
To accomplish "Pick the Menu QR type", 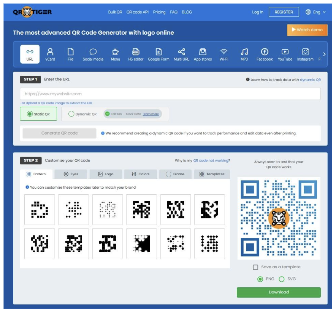I will point(116,54).
